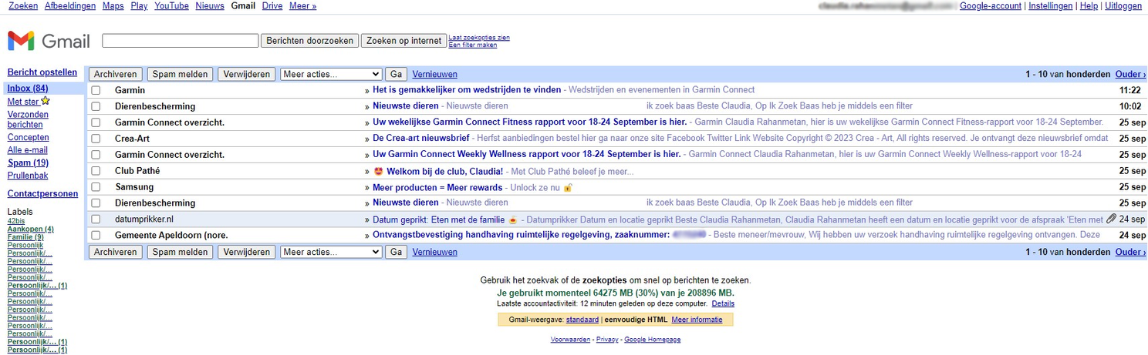Tick the Crea-Art email checkbox
Screen dimensions: 1148x355
(x=96, y=139)
